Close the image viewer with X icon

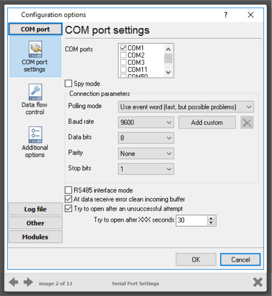(x=257, y=282)
